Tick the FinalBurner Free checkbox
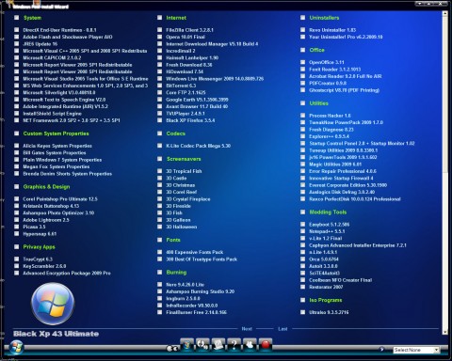The width and height of the screenshot is (452, 361). pos(160,312)
